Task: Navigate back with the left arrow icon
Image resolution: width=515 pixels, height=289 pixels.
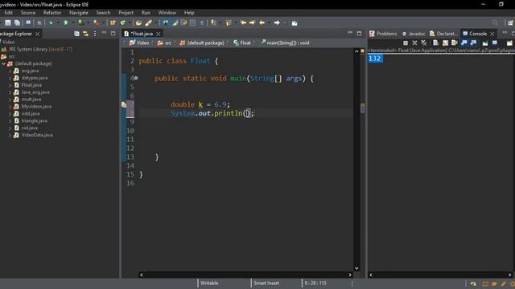Action: click(262, 22)
